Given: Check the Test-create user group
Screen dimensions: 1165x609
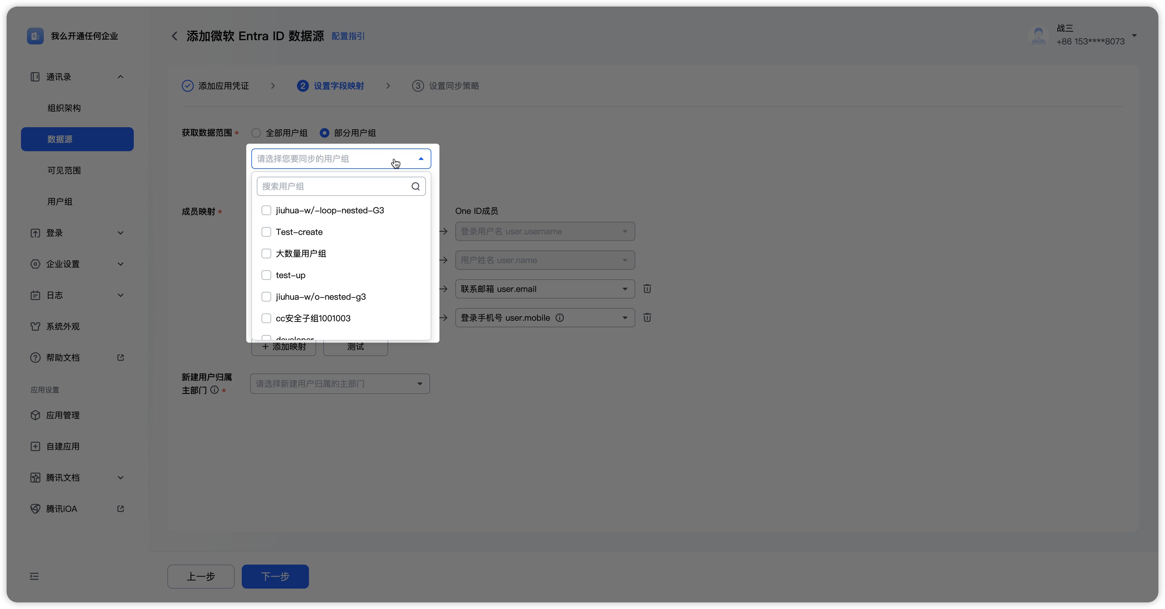Looking at the screenshot, I should (x=266, y=232).
